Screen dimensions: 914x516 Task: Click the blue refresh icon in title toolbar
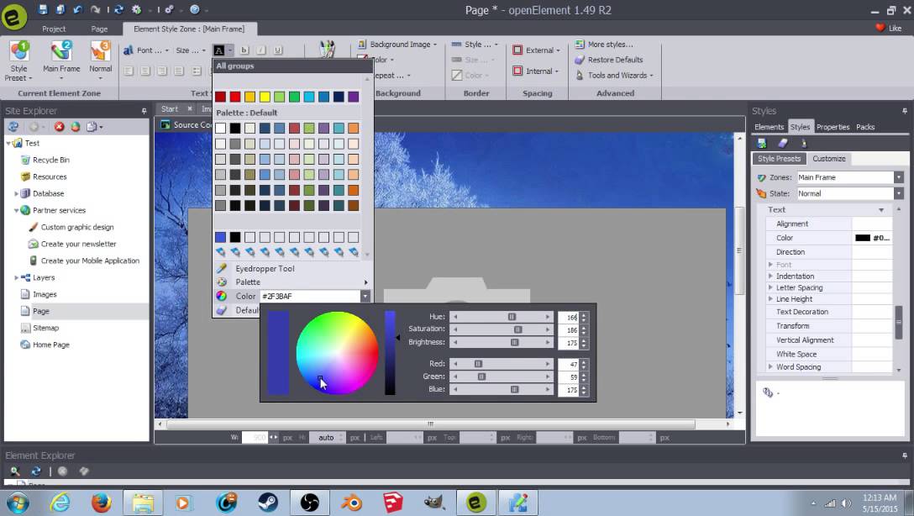(119, 9)
